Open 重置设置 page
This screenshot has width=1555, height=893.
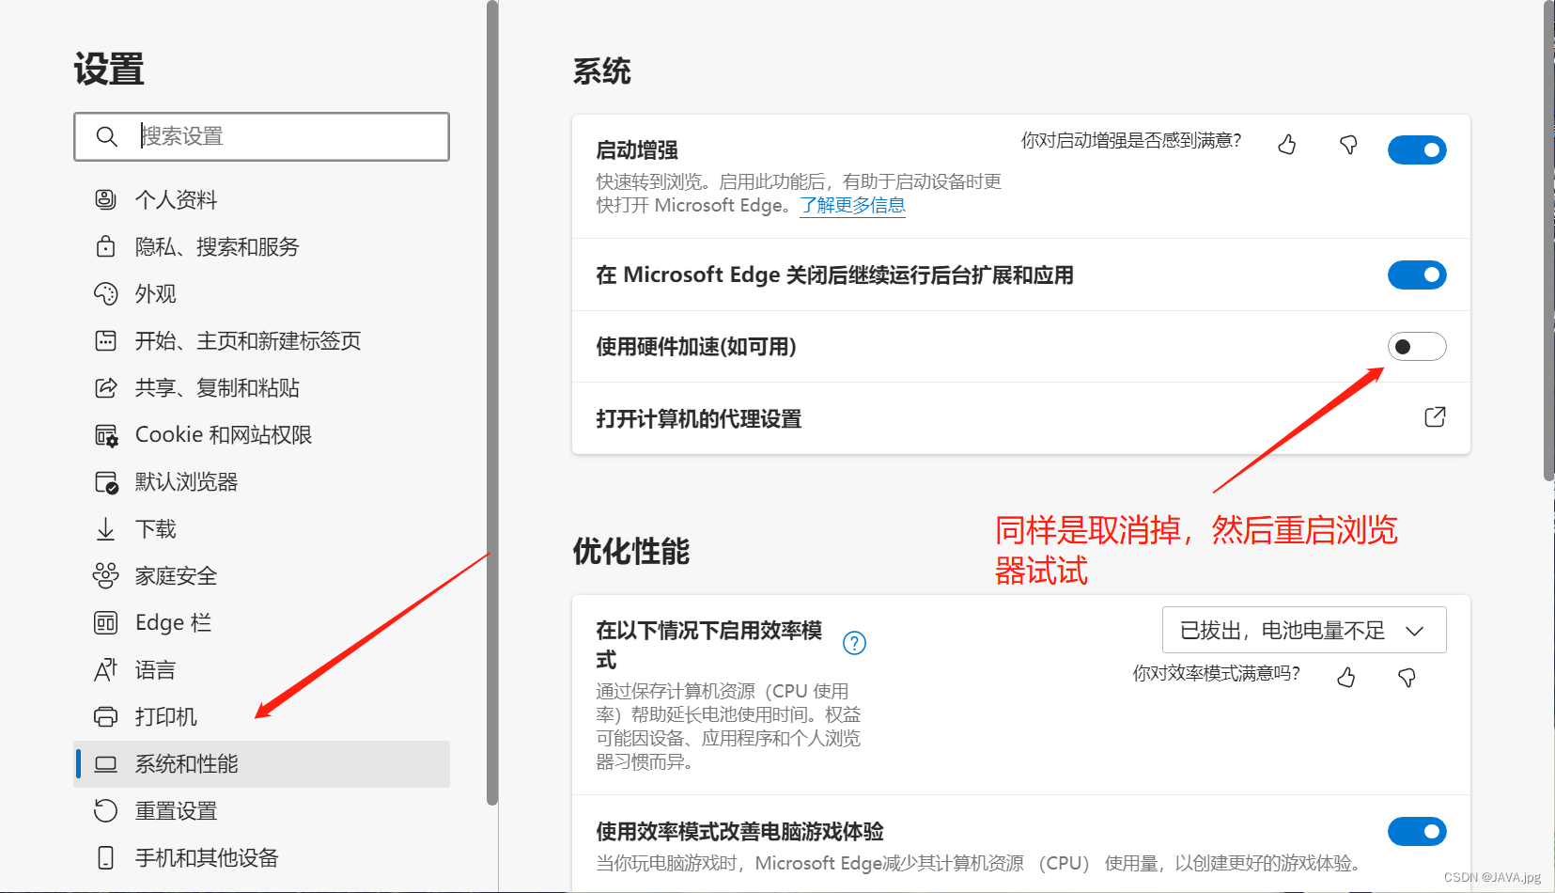(262, 810)
